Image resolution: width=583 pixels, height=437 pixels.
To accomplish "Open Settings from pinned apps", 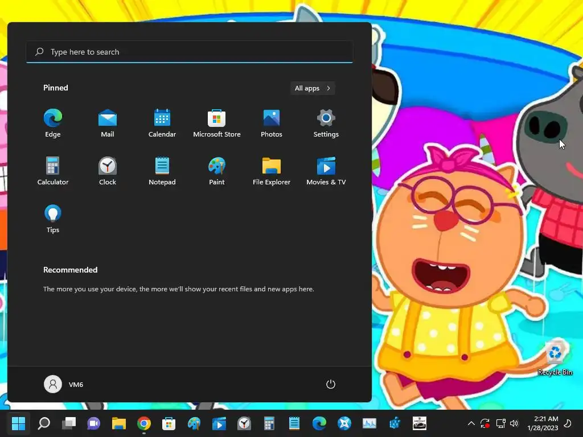I will point(326,123).
